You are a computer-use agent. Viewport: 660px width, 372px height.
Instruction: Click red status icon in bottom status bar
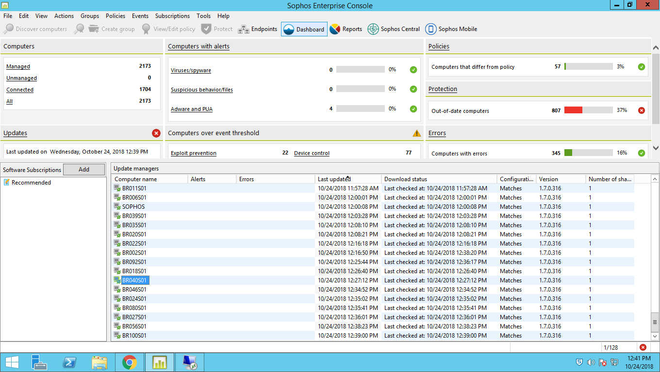[x=643, y=347]
